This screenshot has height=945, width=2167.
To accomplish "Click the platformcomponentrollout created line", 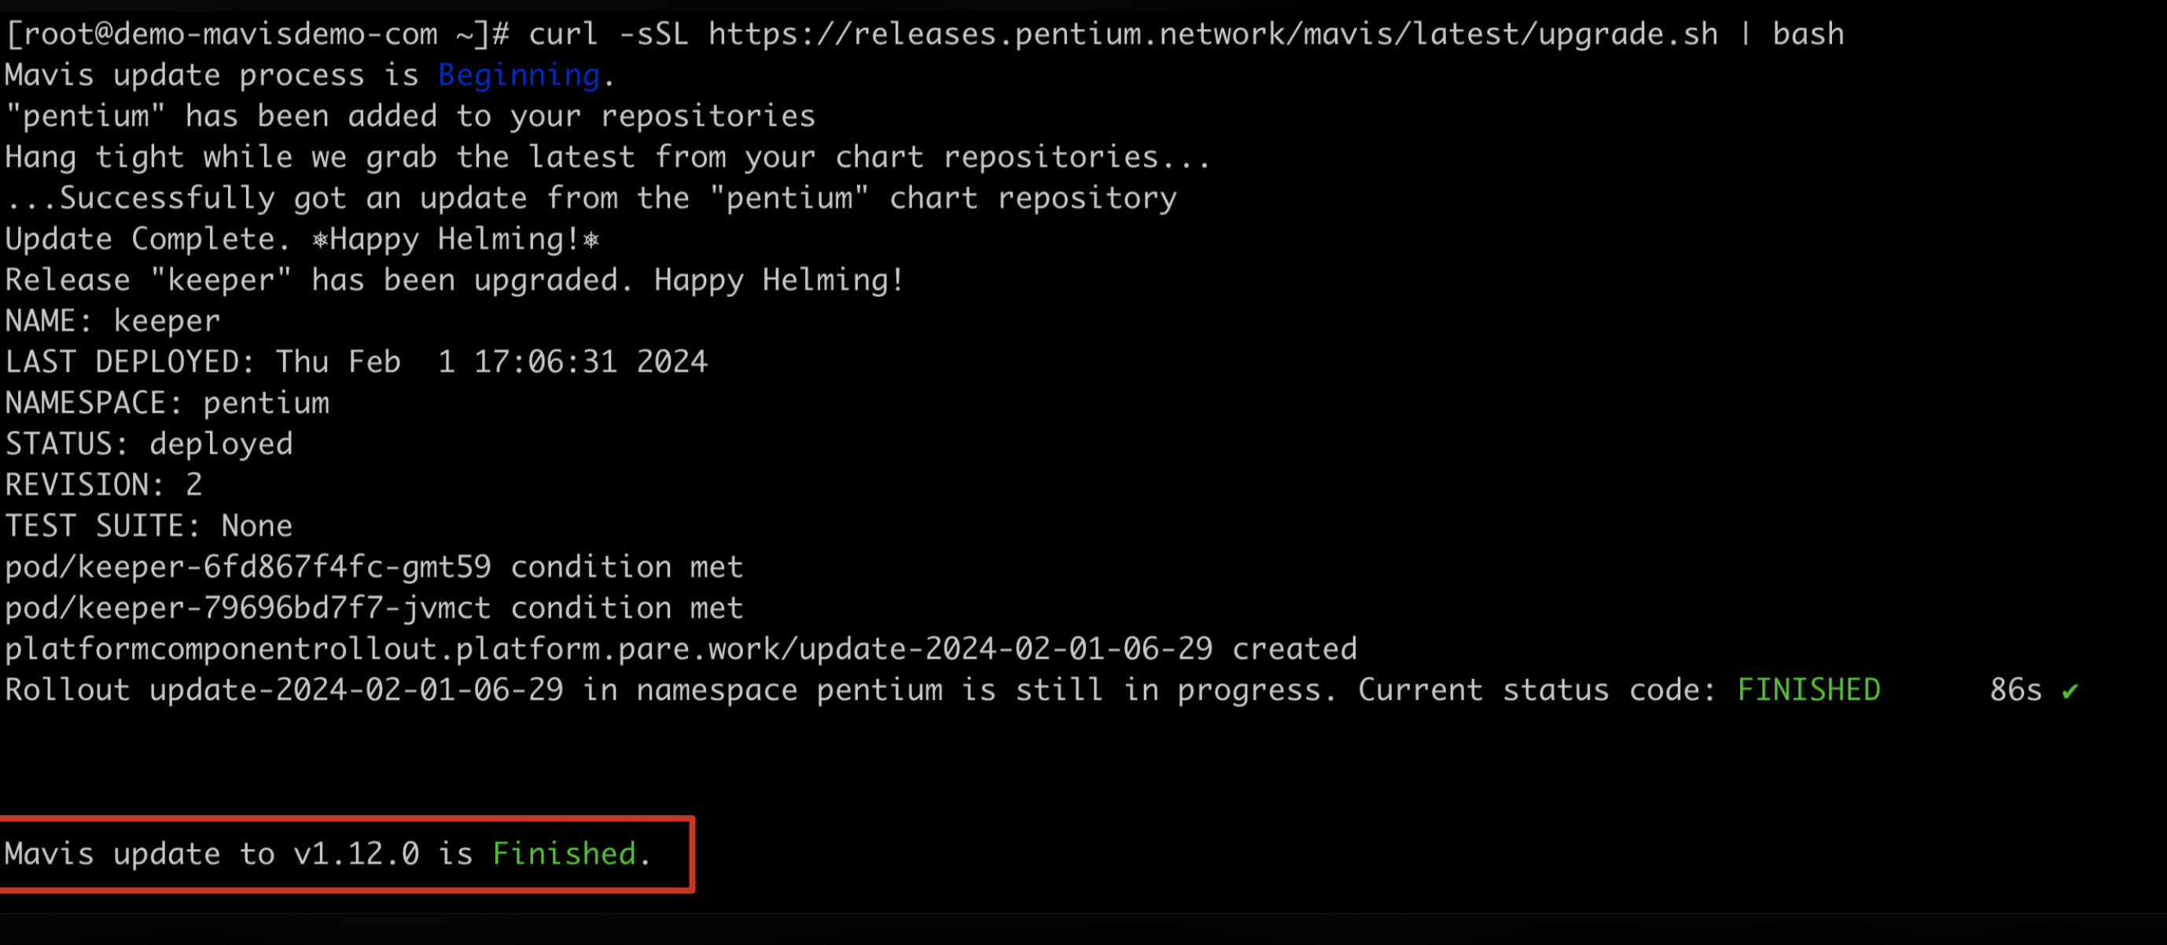I will [x=681, y=649].
